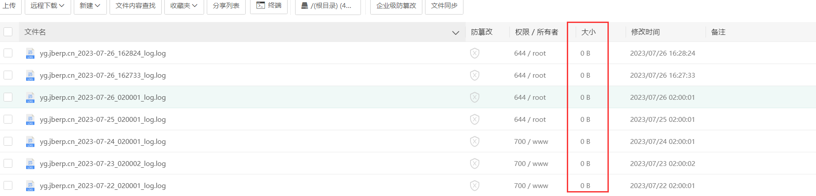Click the 企业级防篡改 button
The height and width of the screenshot is (196, 816).
396,6
